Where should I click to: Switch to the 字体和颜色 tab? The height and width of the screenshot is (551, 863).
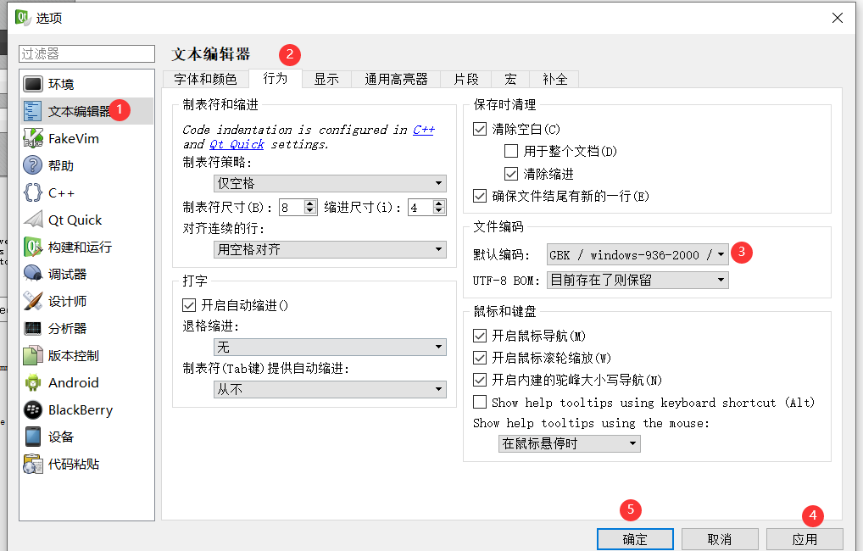[205, 80]
